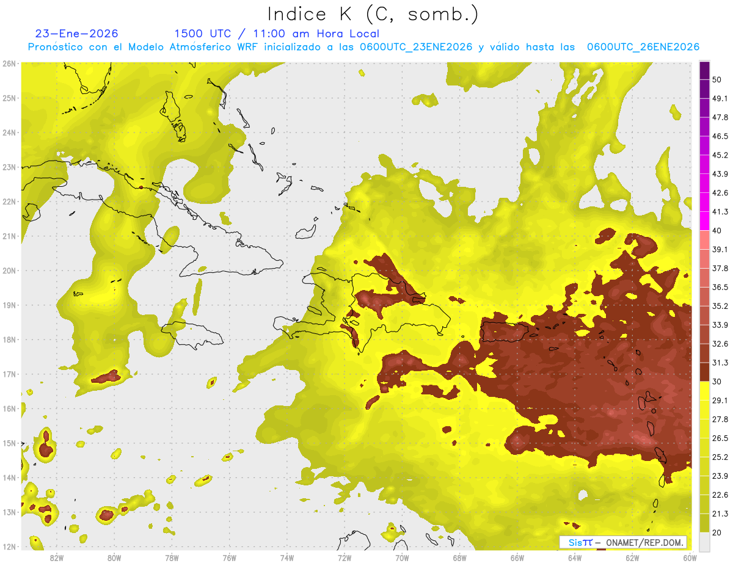Click longitude label '82W'
This screenshot has width=733, height=566.
pyautogui.click(x=56, y=557)
